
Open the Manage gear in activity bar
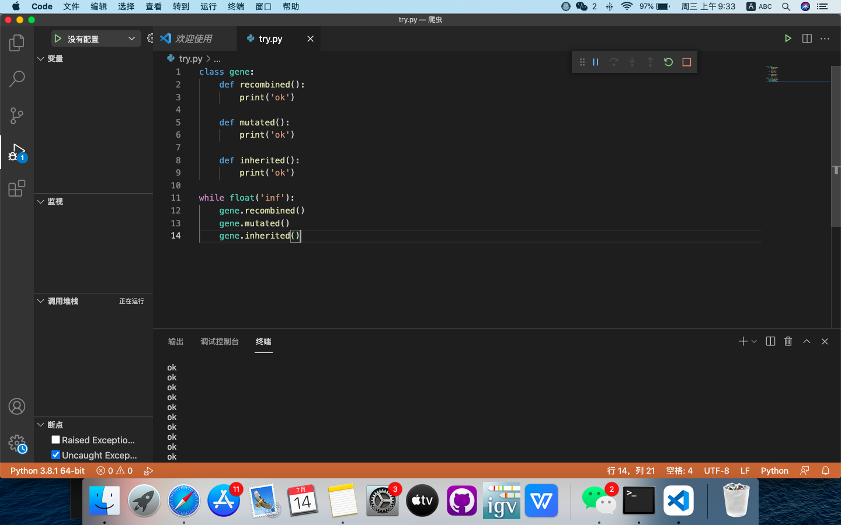(x=17, y=443)
